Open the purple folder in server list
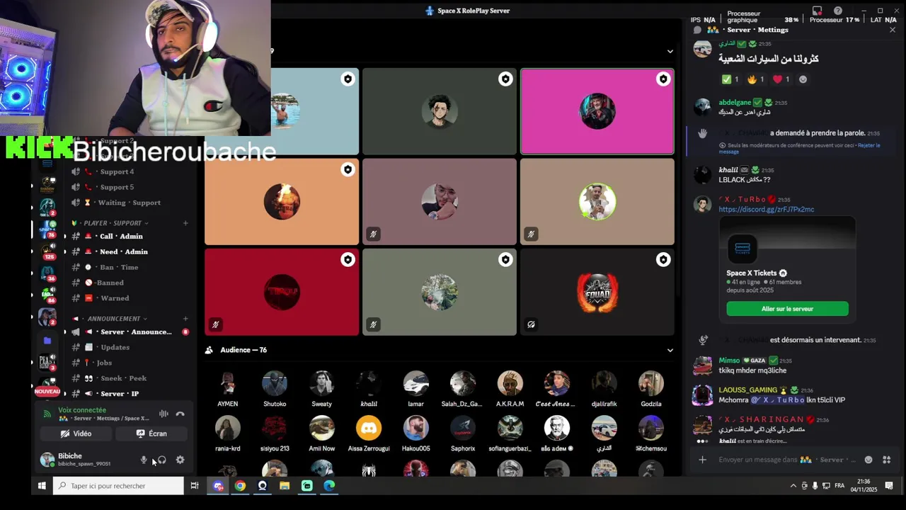This screenshot has height=510, width=906. pyautogui.click(x=47, y=341)
